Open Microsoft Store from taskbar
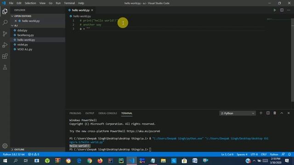Viewport: 294px width, 165px height. click(184, 161)
